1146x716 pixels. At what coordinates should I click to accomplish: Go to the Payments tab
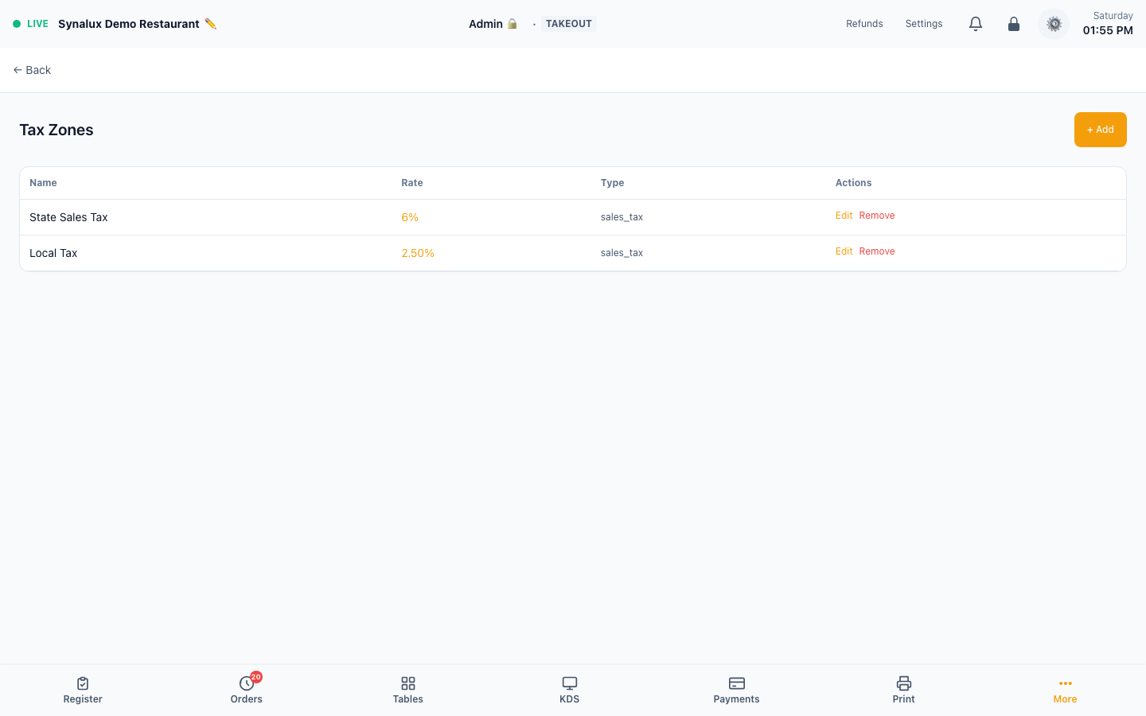click(x=737, y=690)
